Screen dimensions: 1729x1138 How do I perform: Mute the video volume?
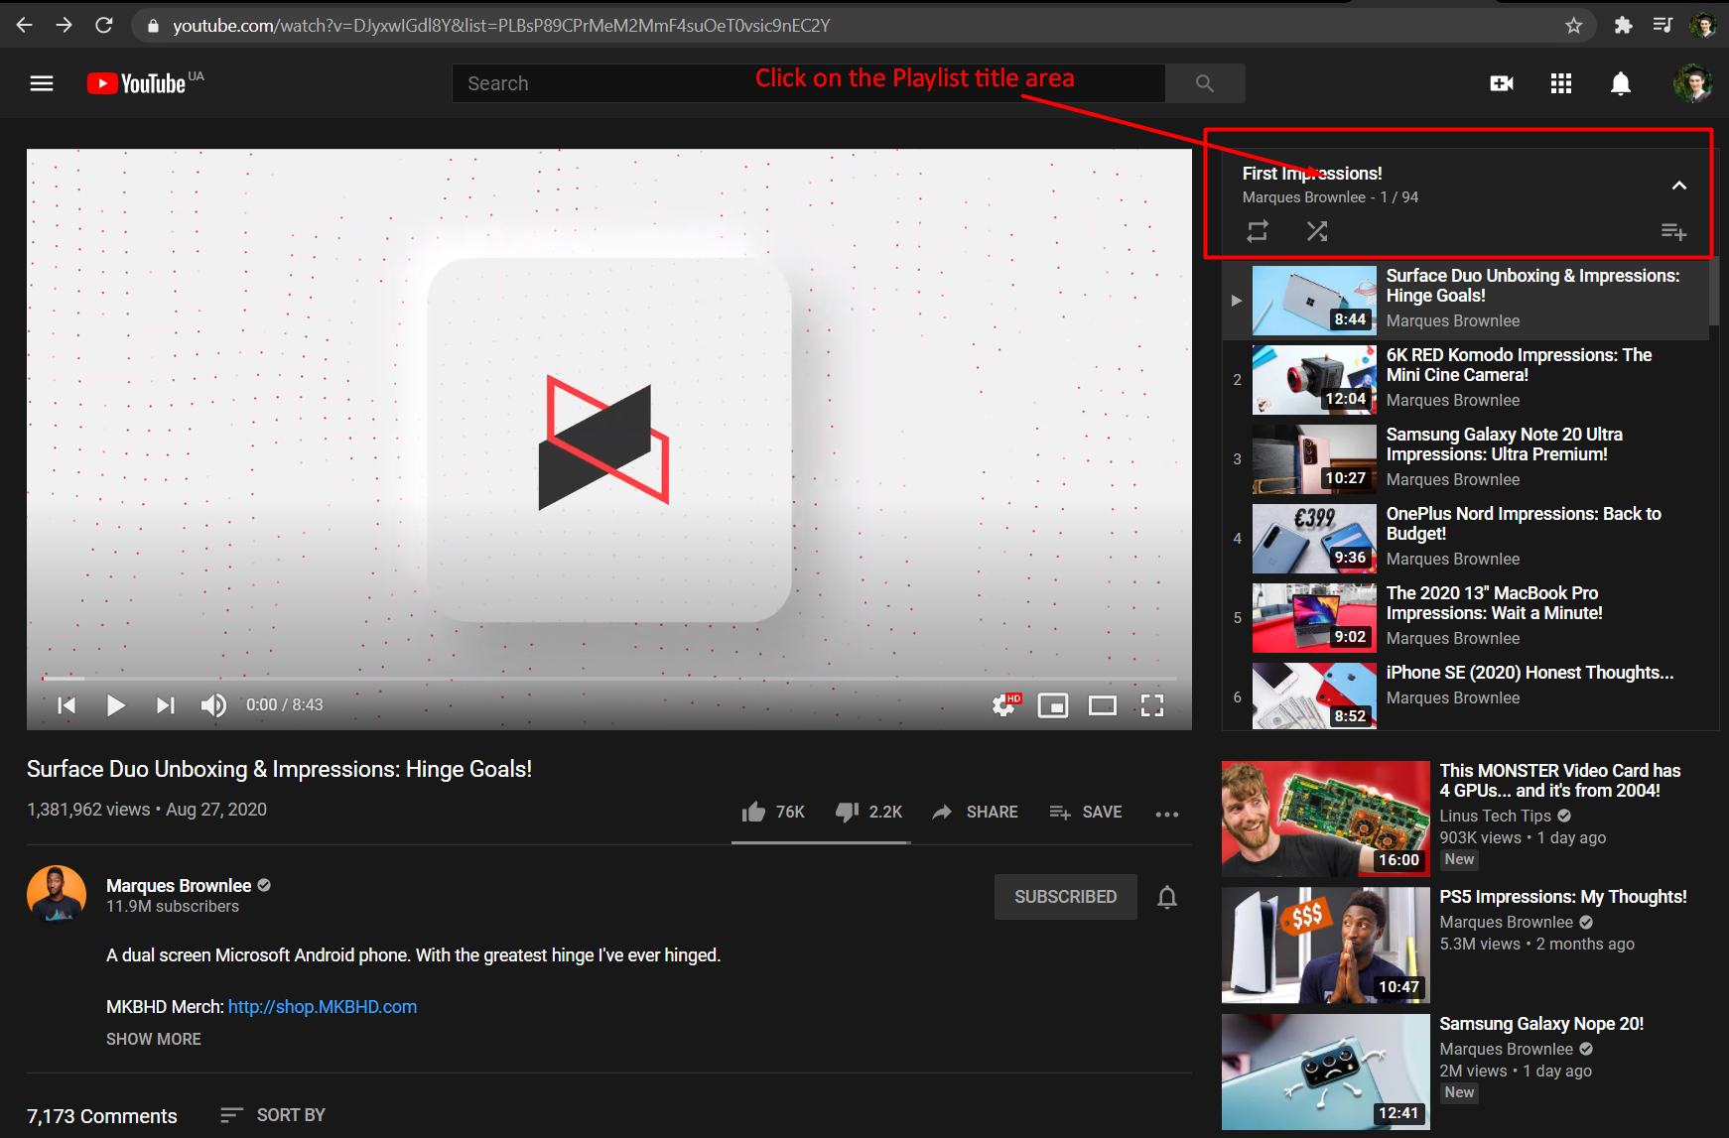pos(213,704)
